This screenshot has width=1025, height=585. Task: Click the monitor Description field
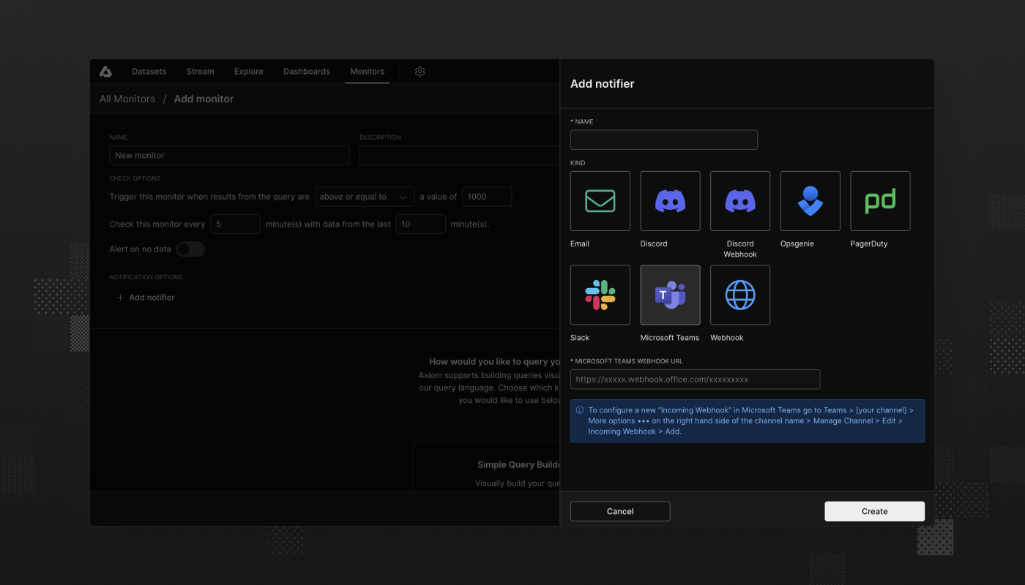point(460,155)
